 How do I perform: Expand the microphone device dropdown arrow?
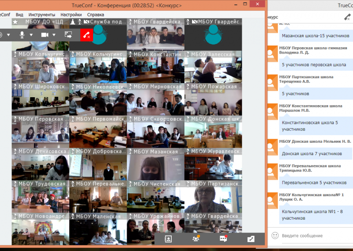31,35
